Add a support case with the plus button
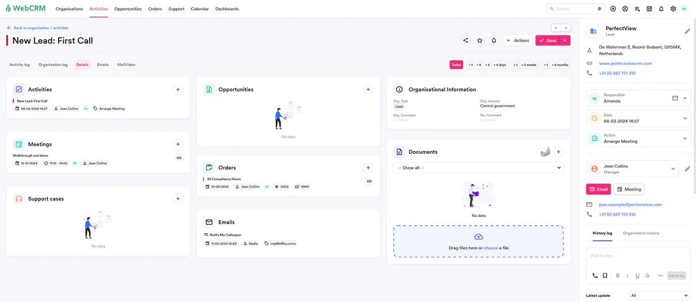The width and height of the screenshot is (696, 302). coord(178,198)
